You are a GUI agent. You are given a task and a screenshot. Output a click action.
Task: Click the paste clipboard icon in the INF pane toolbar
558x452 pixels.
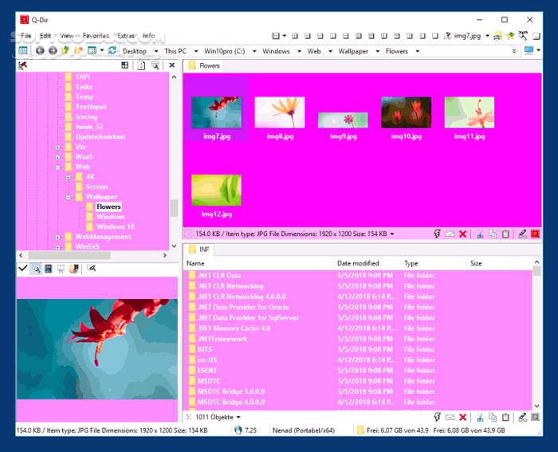click(505, 417)
